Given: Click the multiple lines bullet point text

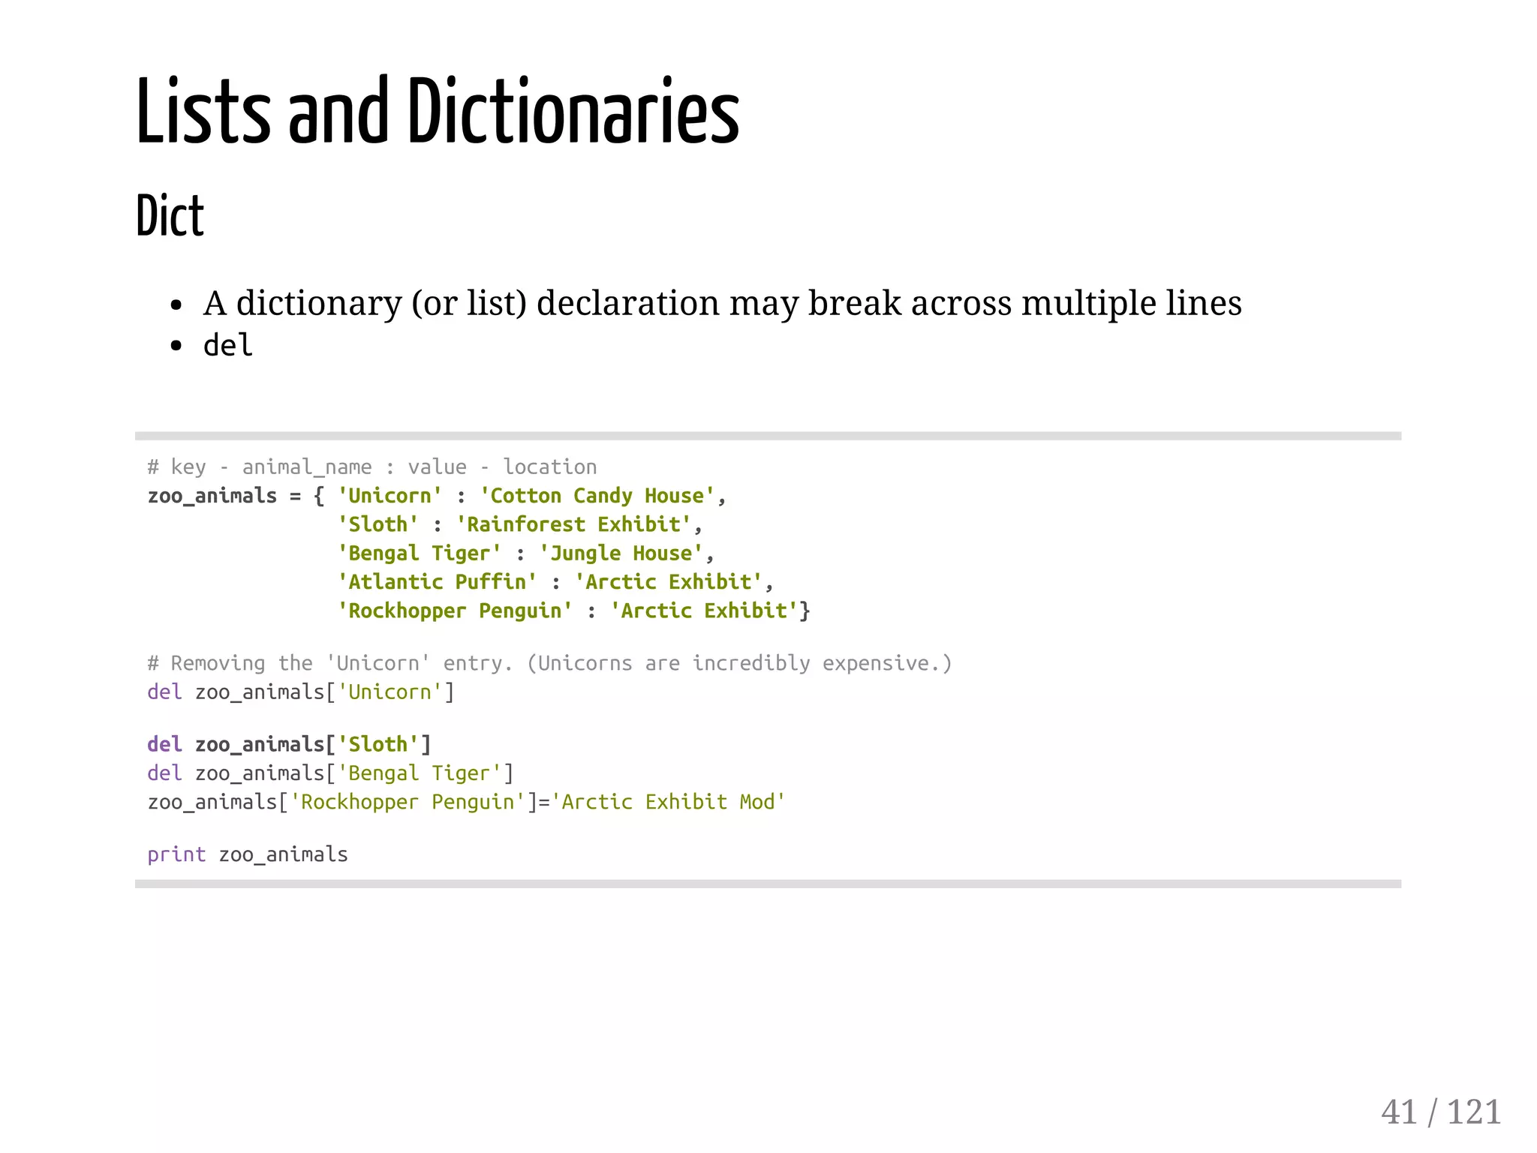Looking at the screenshot, I should point(722,303).
